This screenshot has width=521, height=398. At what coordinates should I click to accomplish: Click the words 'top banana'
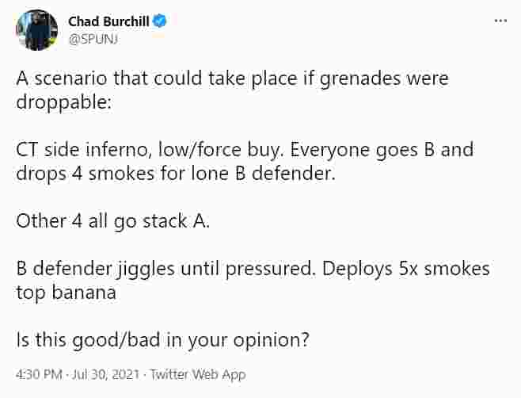66,293
